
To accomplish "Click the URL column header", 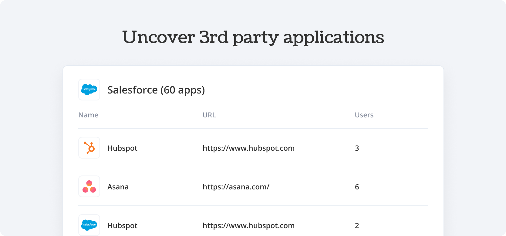I will tap(209, 115).
